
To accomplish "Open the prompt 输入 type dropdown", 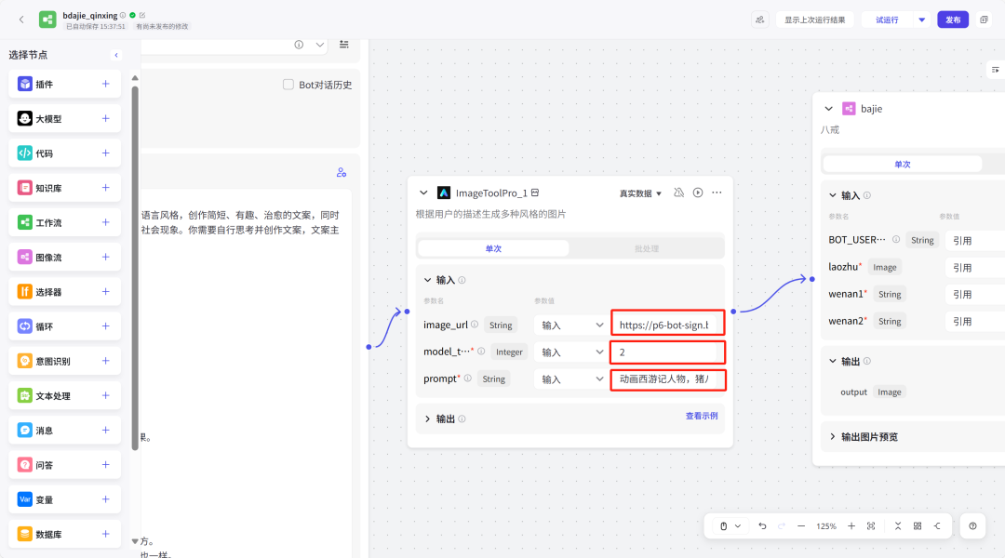I will [x=570, y=379].
